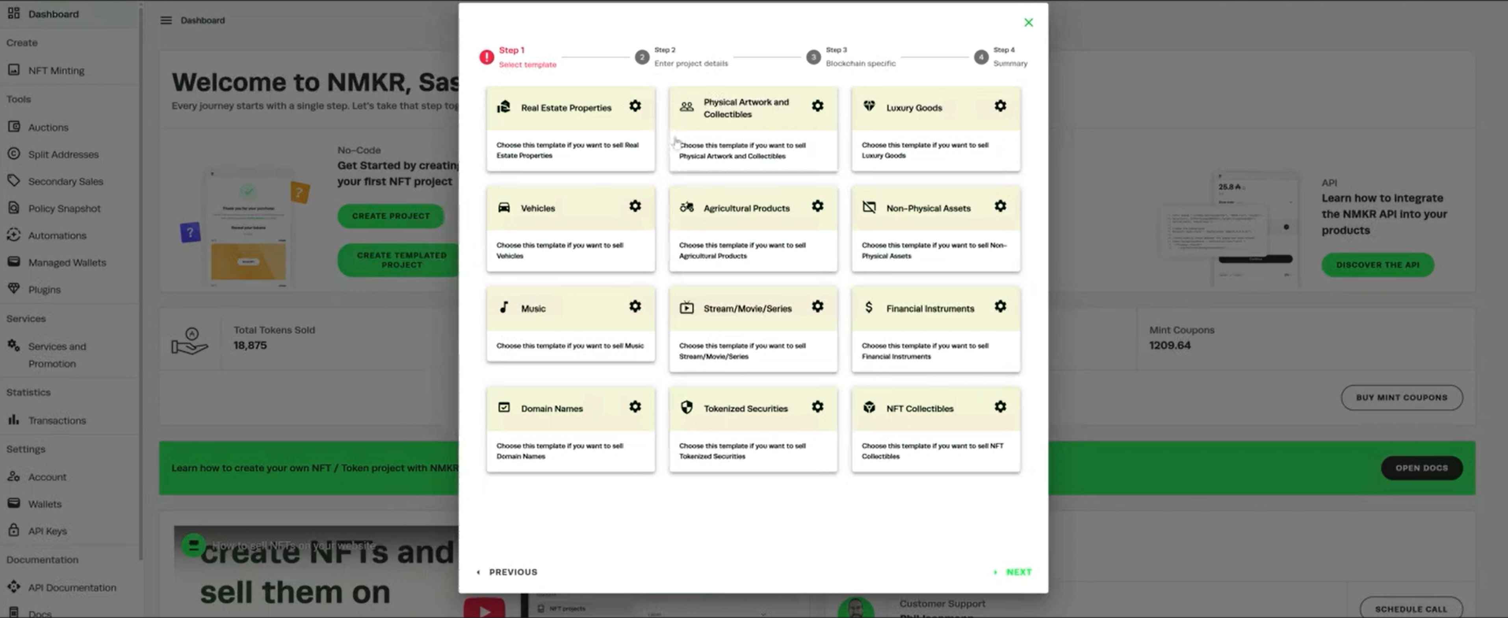Click the car icon on Vehicles template
This screenshot has height=618, width=1508.
pyautogui.click(x=503, y=207)
